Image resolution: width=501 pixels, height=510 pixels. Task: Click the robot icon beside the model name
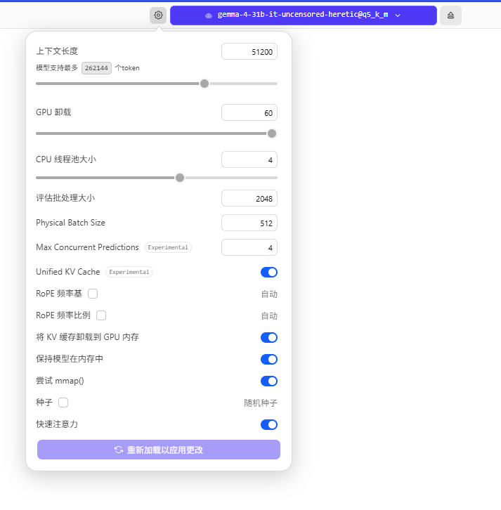tap(209, 15)
